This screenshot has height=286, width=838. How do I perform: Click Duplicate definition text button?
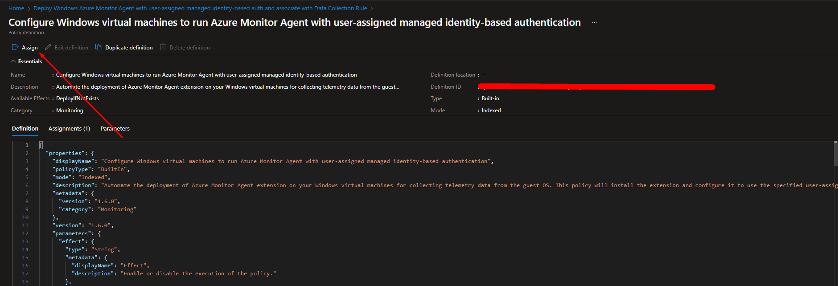[x=129, y=48]
